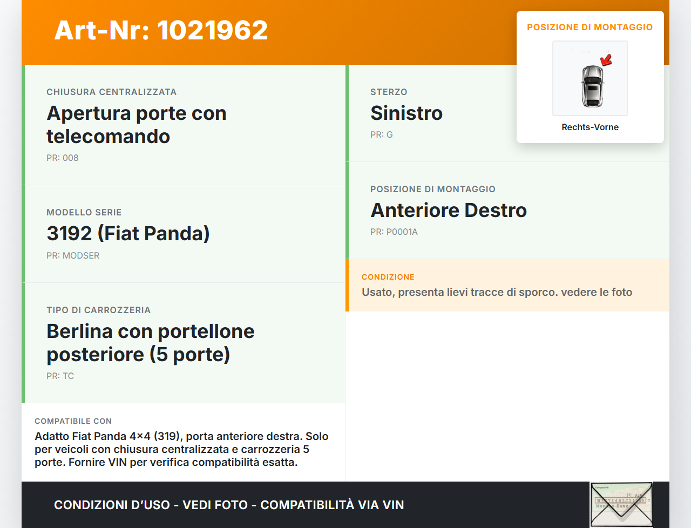
Task: Click the orange POSIZIONE DI MONTAGGIO card title
Action: [x=590, y=27]
